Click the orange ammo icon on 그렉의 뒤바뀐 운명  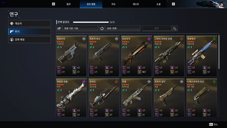[182, 39]
